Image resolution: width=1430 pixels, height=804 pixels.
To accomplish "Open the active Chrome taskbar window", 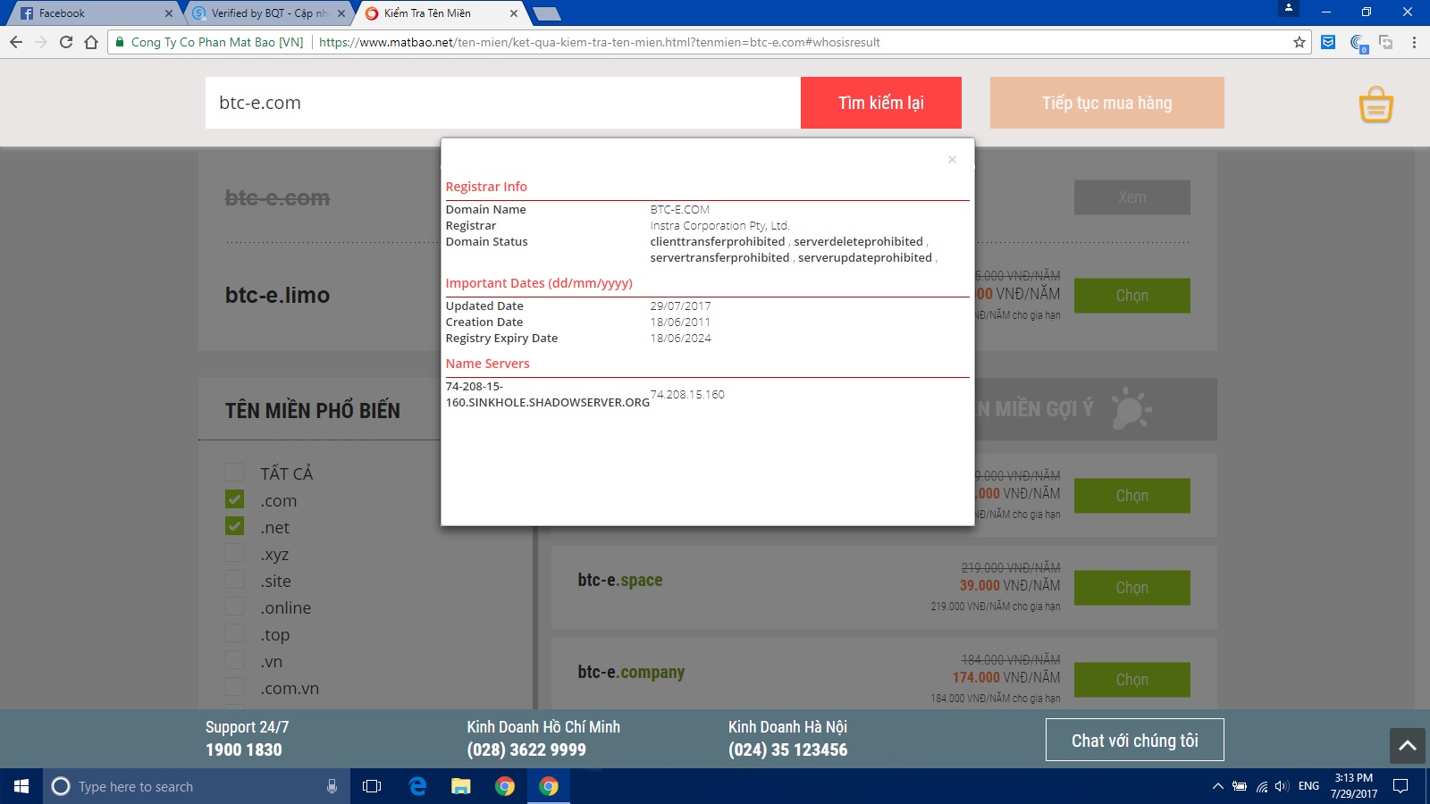I will point(549,786).
